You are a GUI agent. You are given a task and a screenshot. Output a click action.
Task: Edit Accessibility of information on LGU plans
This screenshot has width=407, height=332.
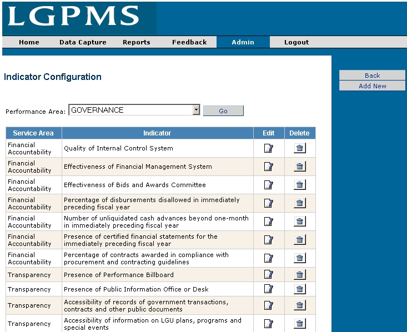pyautogui.click(x=269, y=324)
